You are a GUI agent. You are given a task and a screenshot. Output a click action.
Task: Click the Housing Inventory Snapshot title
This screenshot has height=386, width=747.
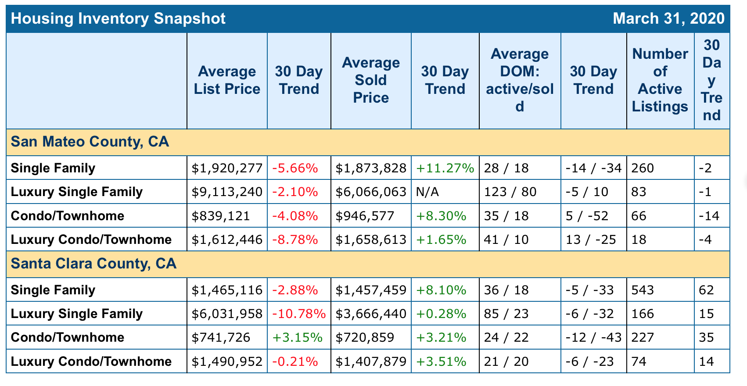[118, 19]
